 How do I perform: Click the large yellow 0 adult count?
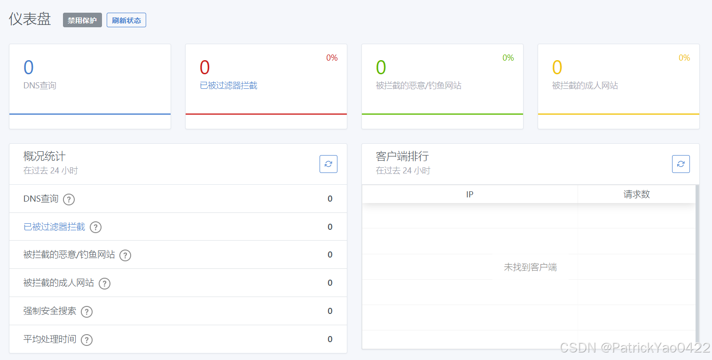pos(557,67)
